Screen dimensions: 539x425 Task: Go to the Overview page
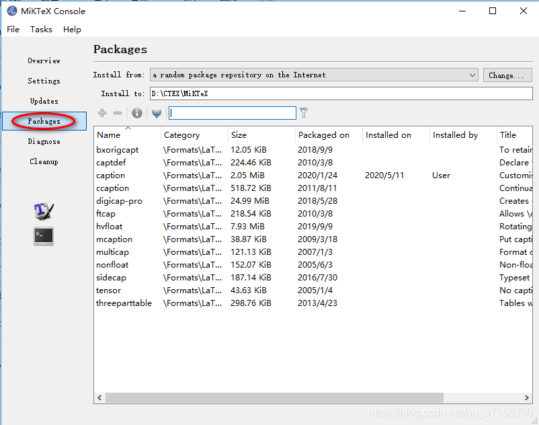(x=44, y=61)
